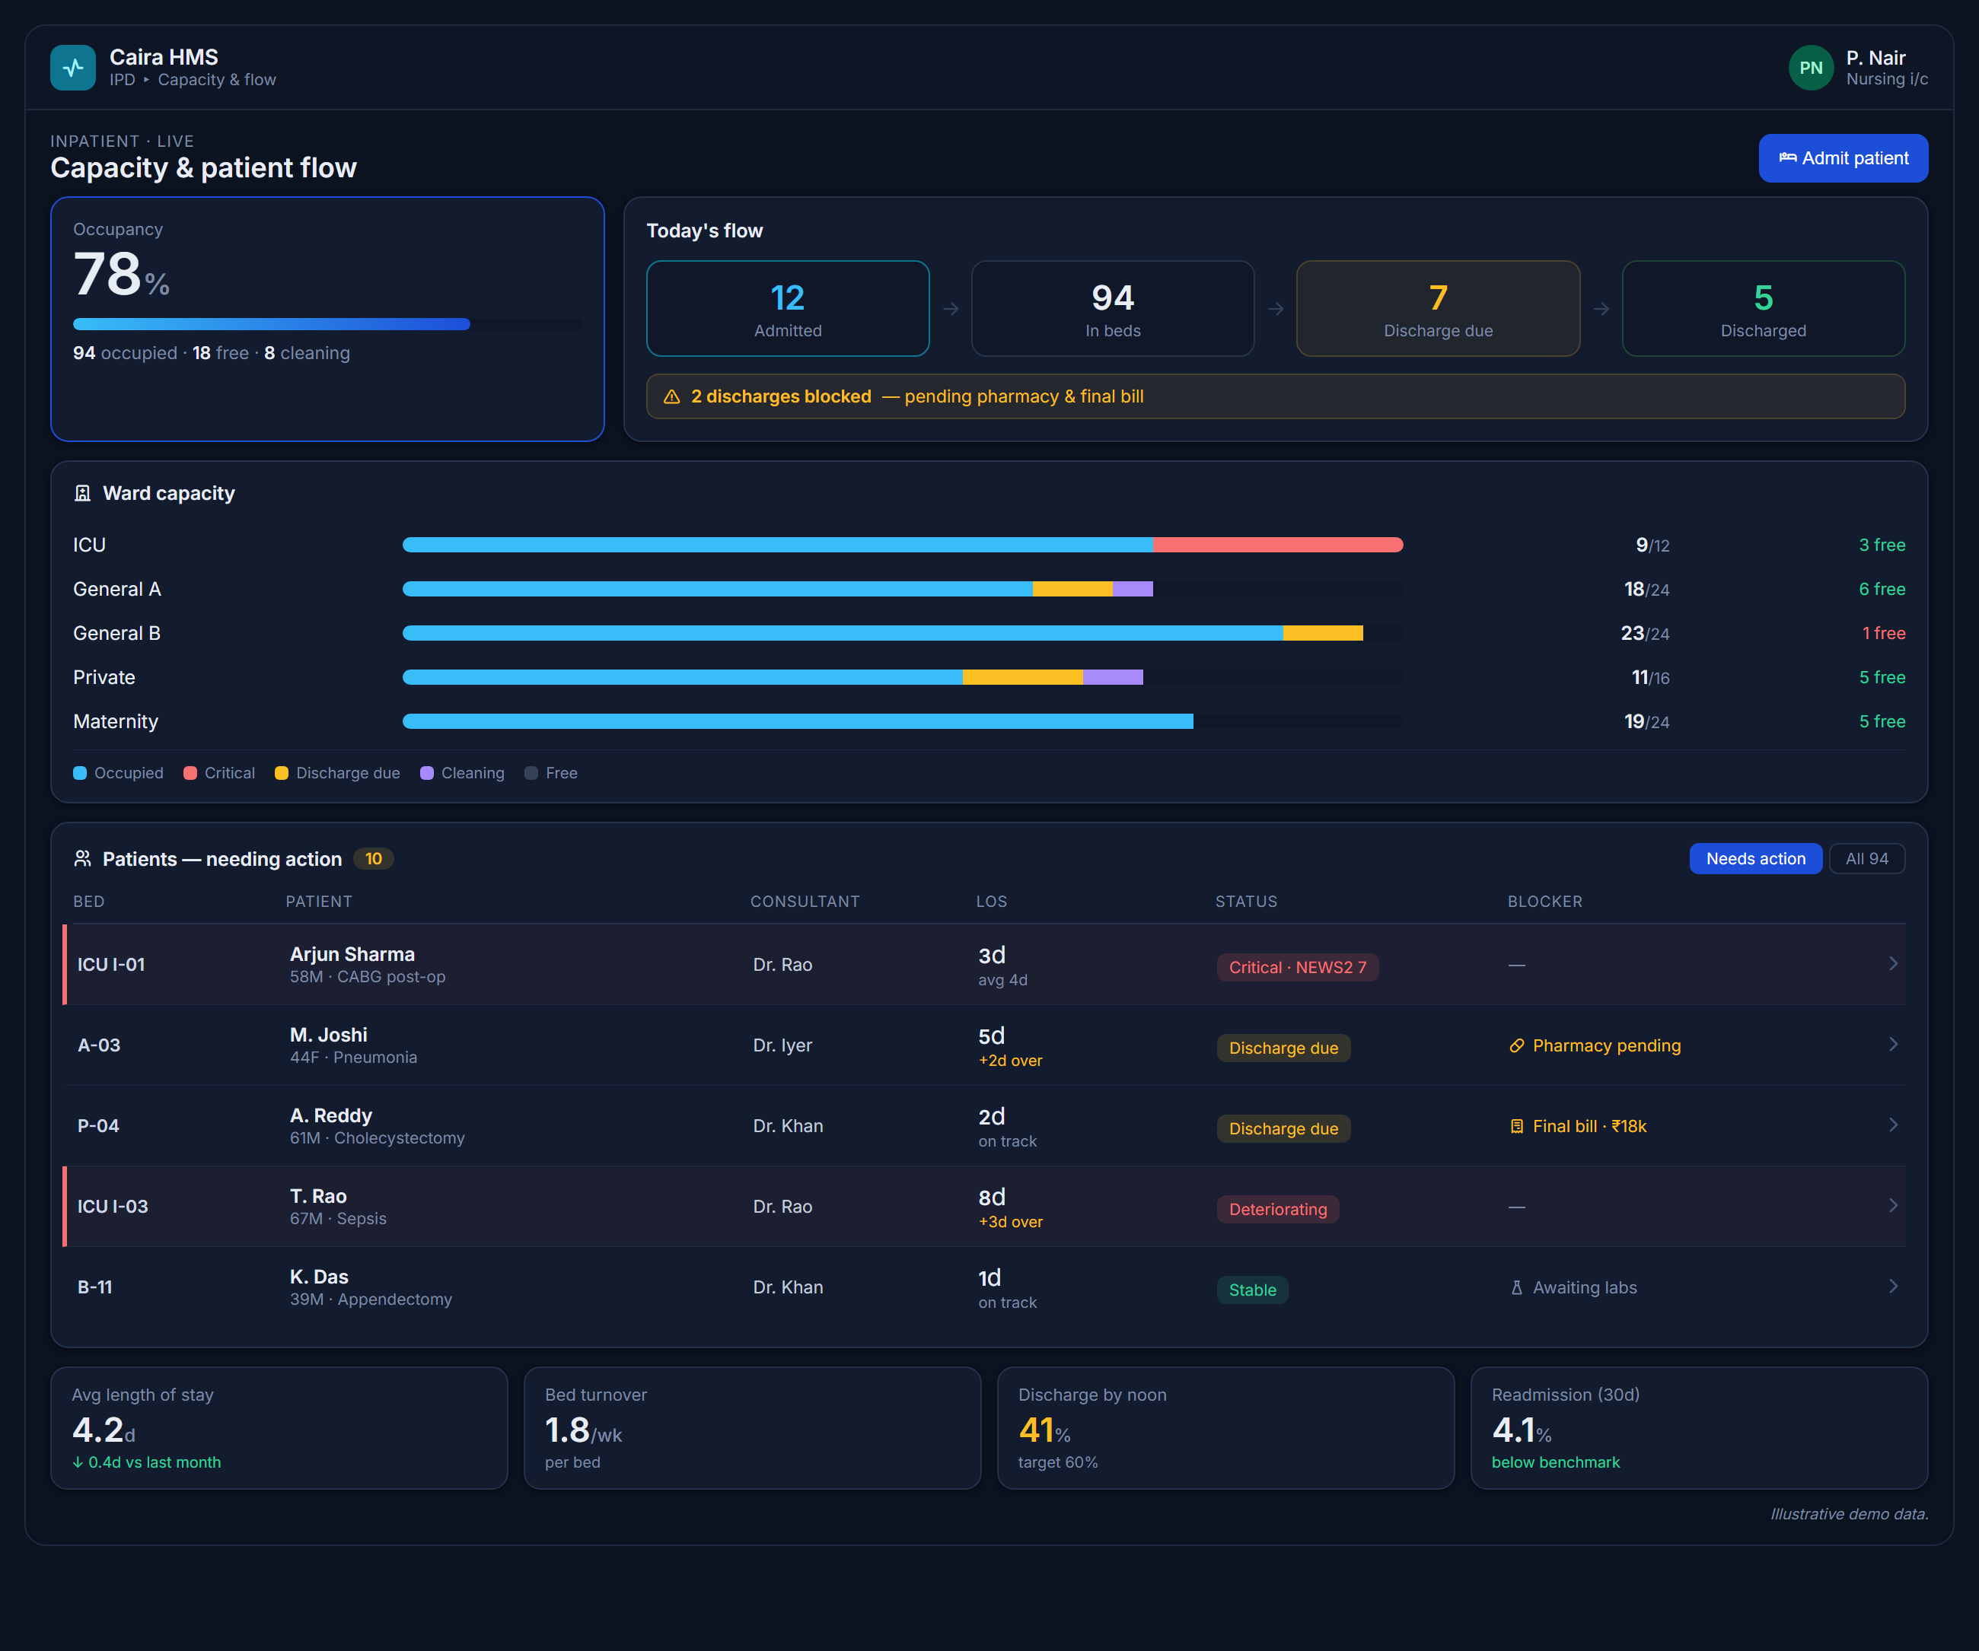This screenshot has height=1651, width=1979.
Task: Select the 12 Admitted flow card
Action: click(788, 309)
